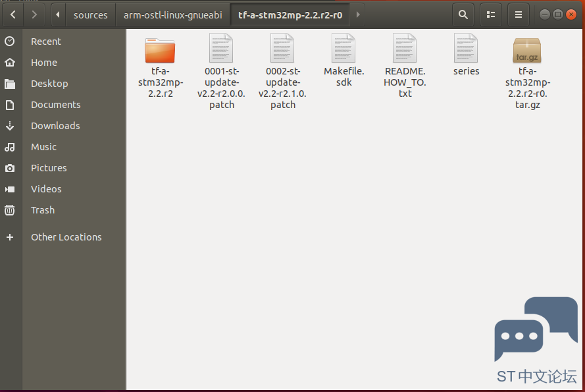585x392 pixels.
Task: Show earlier path segments with left triangle
Action: [x=58, y=15]
